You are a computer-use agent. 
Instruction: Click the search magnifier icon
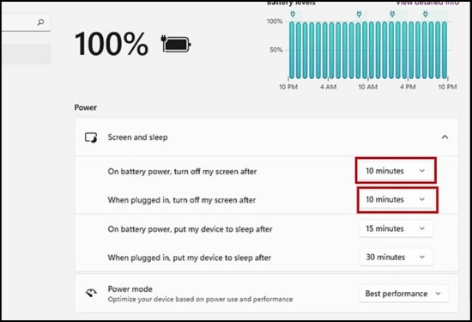(40, 22)
